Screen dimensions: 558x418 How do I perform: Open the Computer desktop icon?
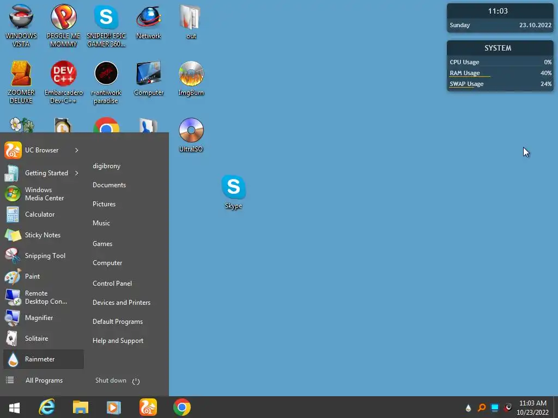tap(148, 78)
